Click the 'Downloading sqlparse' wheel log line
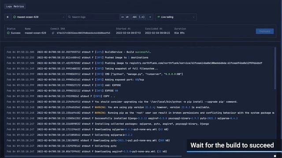 [x=88, y=129]
